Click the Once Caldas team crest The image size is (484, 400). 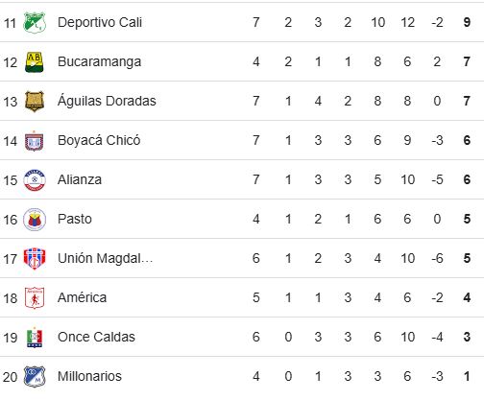35,338
